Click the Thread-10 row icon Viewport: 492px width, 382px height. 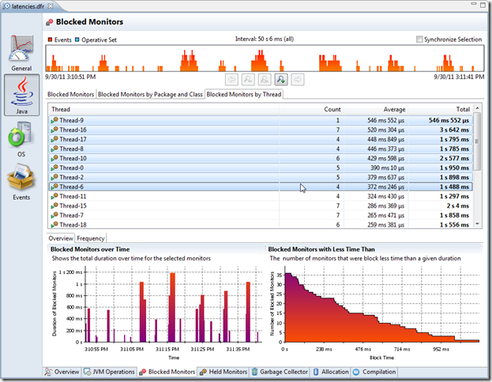tap(54, 158)
